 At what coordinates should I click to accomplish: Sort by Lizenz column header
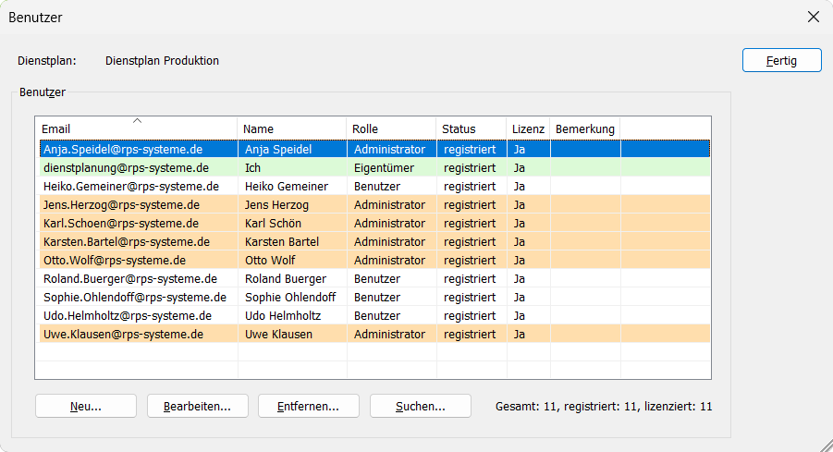click(528, 129)
